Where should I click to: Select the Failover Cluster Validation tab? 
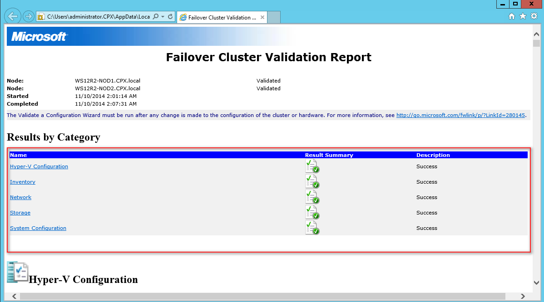(x=222, y=17)
